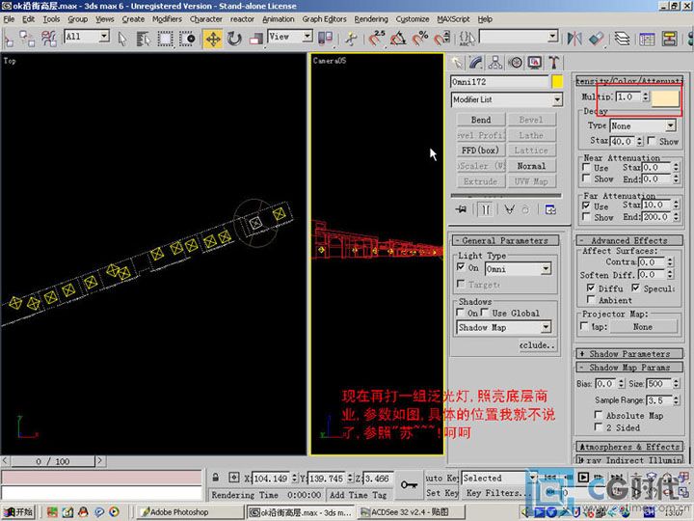Switch to the Utilities command panel
Screen dimensions: 694x521
553,63
